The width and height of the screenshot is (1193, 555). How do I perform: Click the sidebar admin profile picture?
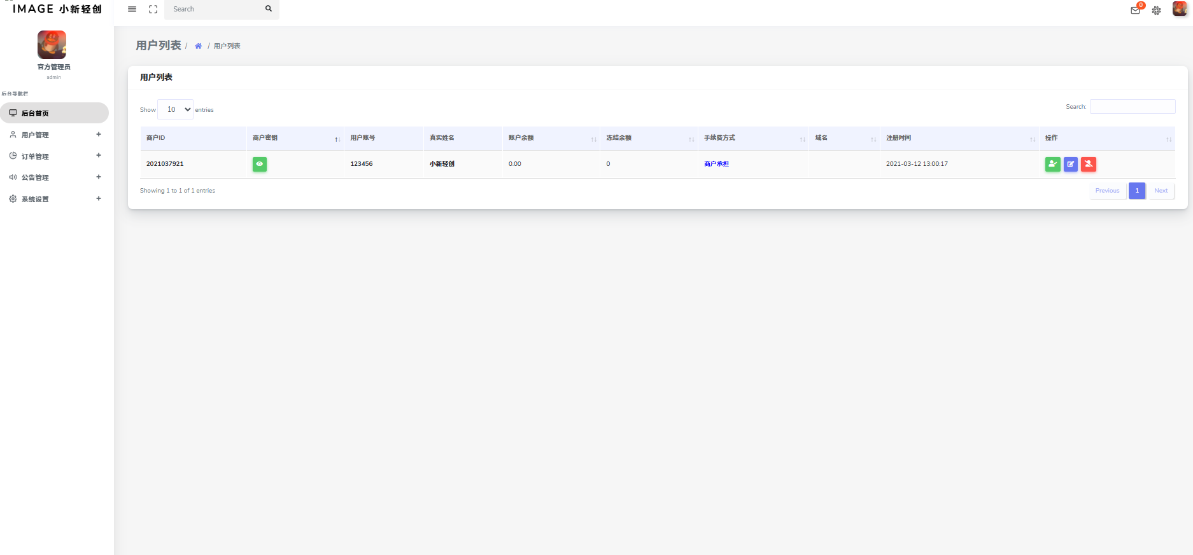(x=52, y=45)
